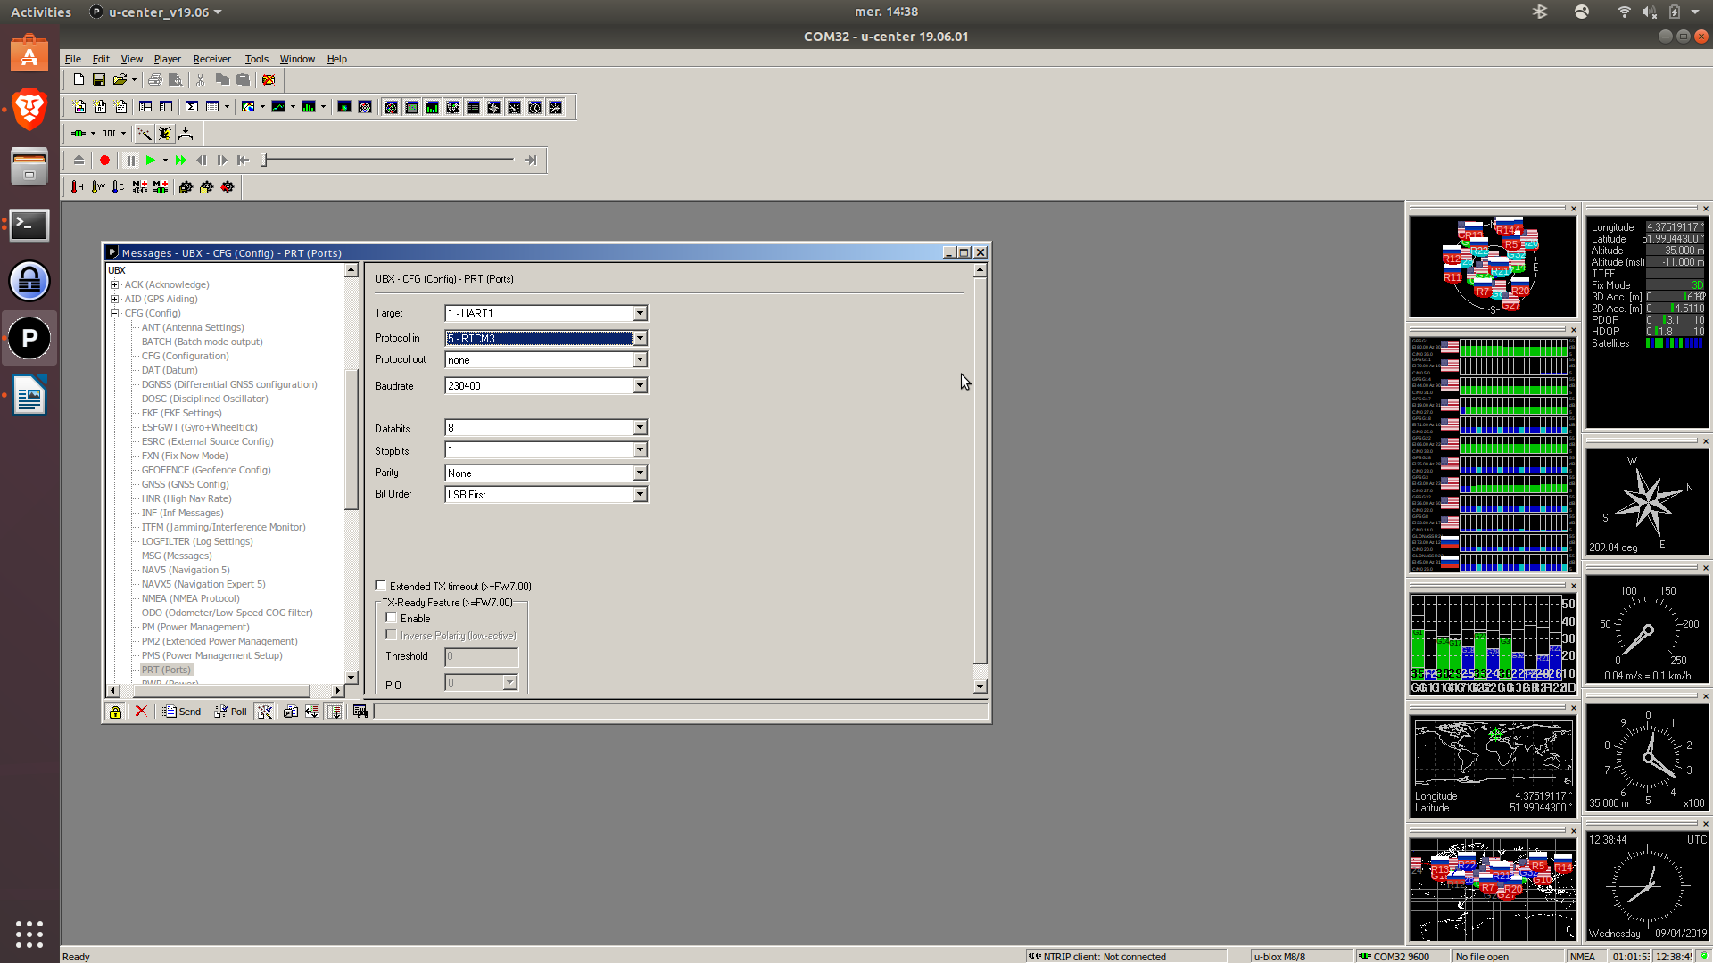Click the Coldstart icon labeled C

click(x=119, y=187)
